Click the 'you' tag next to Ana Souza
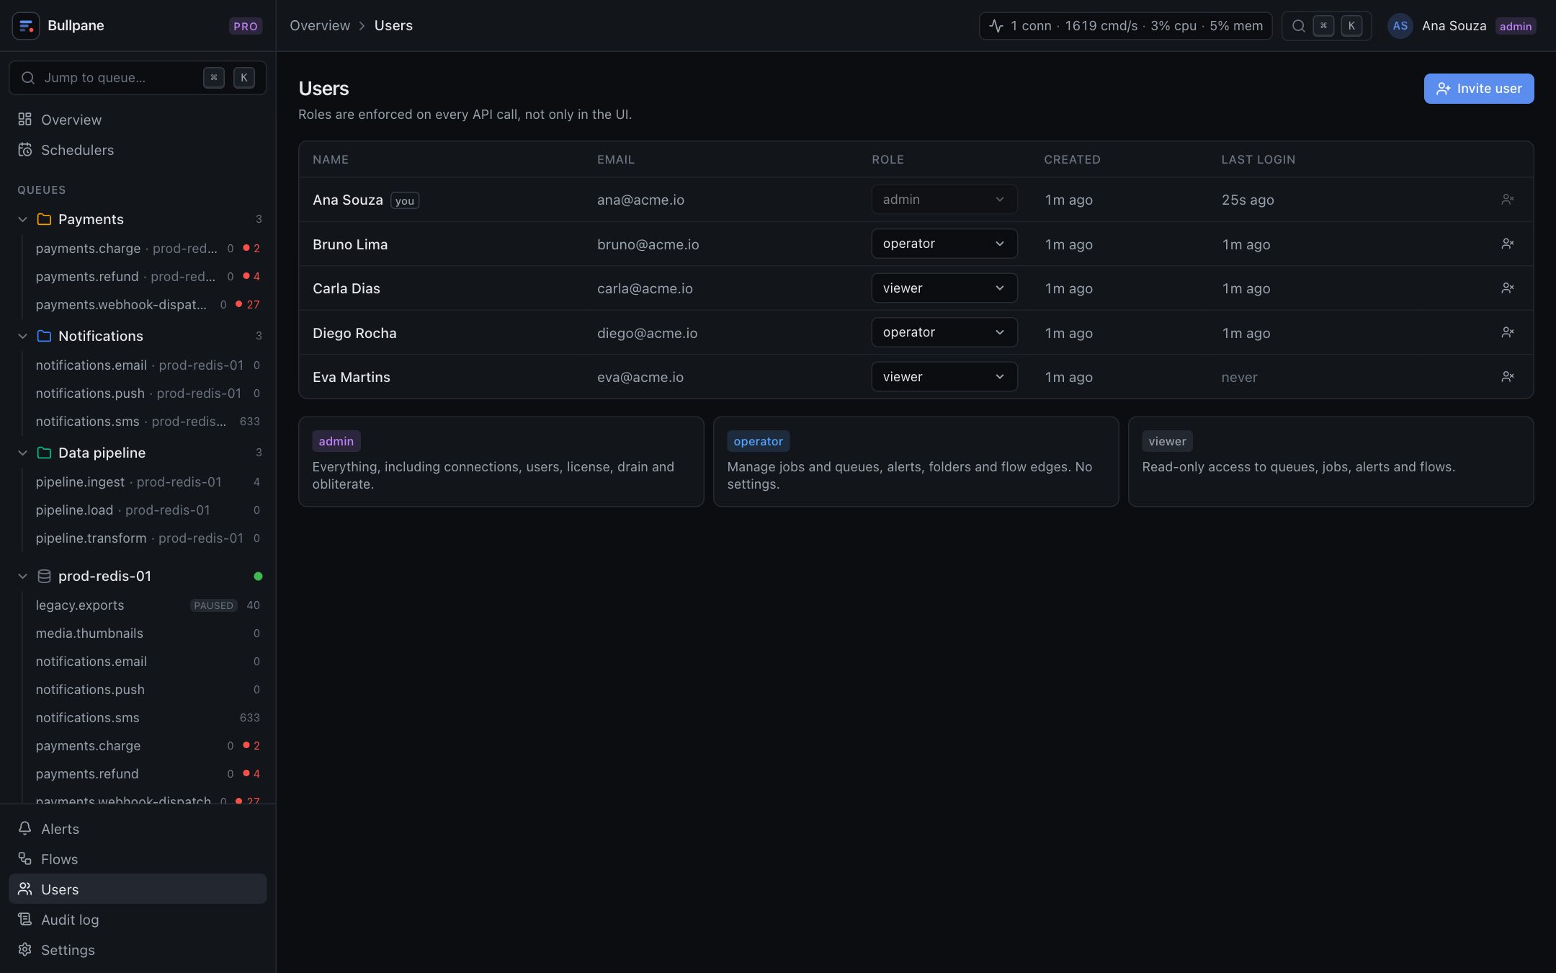The image size is (1556, 973). (405, 200)
